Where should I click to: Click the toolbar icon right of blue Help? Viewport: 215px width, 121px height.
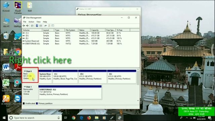tap(41, 26)
